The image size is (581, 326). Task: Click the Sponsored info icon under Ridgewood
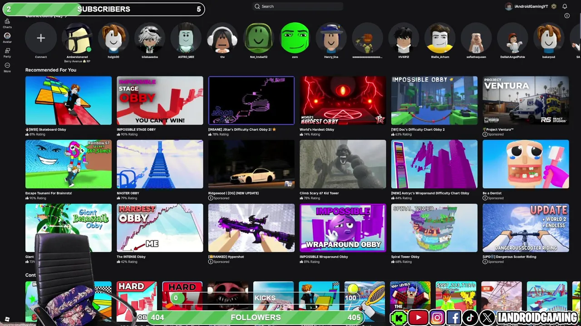[211, 198]
